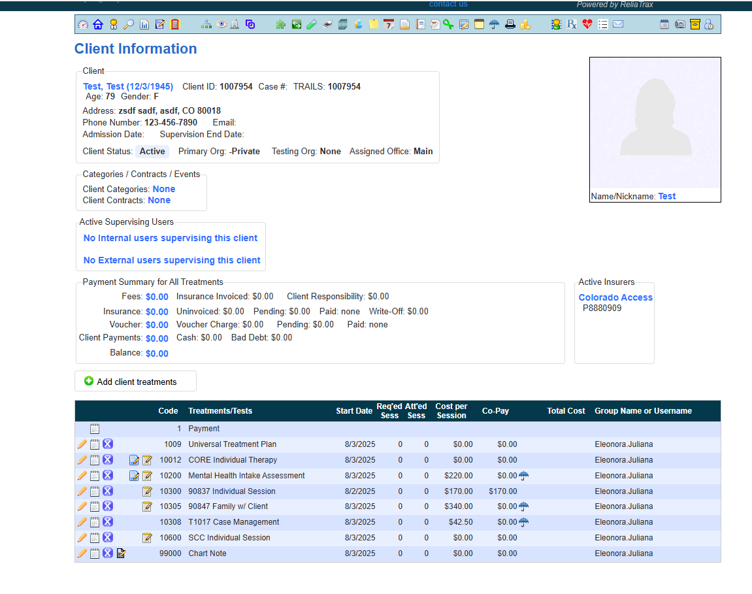Click the Add client treatments button
Screen dimensions: 752x594
pyautogui.click(x=135, y=382)
